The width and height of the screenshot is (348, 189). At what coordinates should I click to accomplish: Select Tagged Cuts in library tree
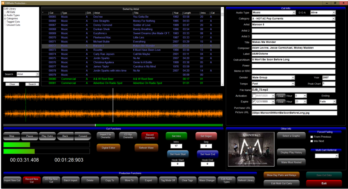pyautogui.click(x=13, y=22)
